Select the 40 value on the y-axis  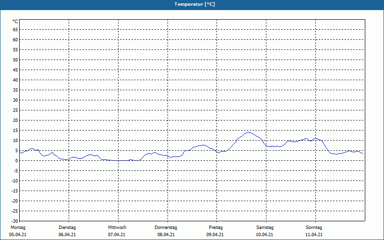coord(15,80)
